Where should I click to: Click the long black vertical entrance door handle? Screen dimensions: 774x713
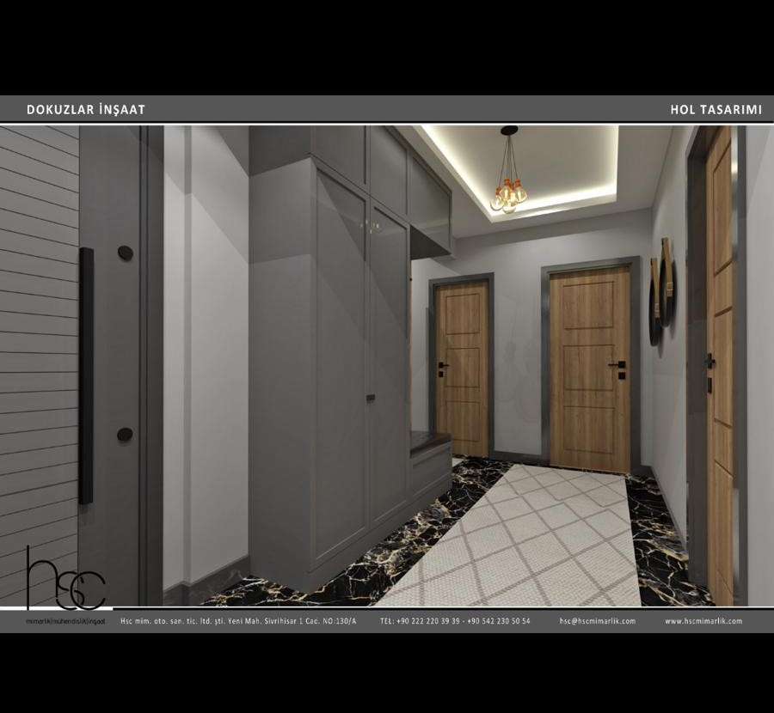[86, 375]
